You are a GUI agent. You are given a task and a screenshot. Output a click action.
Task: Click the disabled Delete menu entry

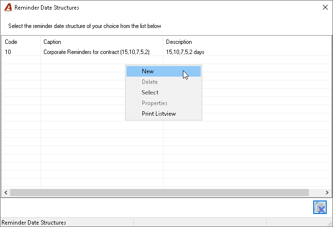pos(163,82)
